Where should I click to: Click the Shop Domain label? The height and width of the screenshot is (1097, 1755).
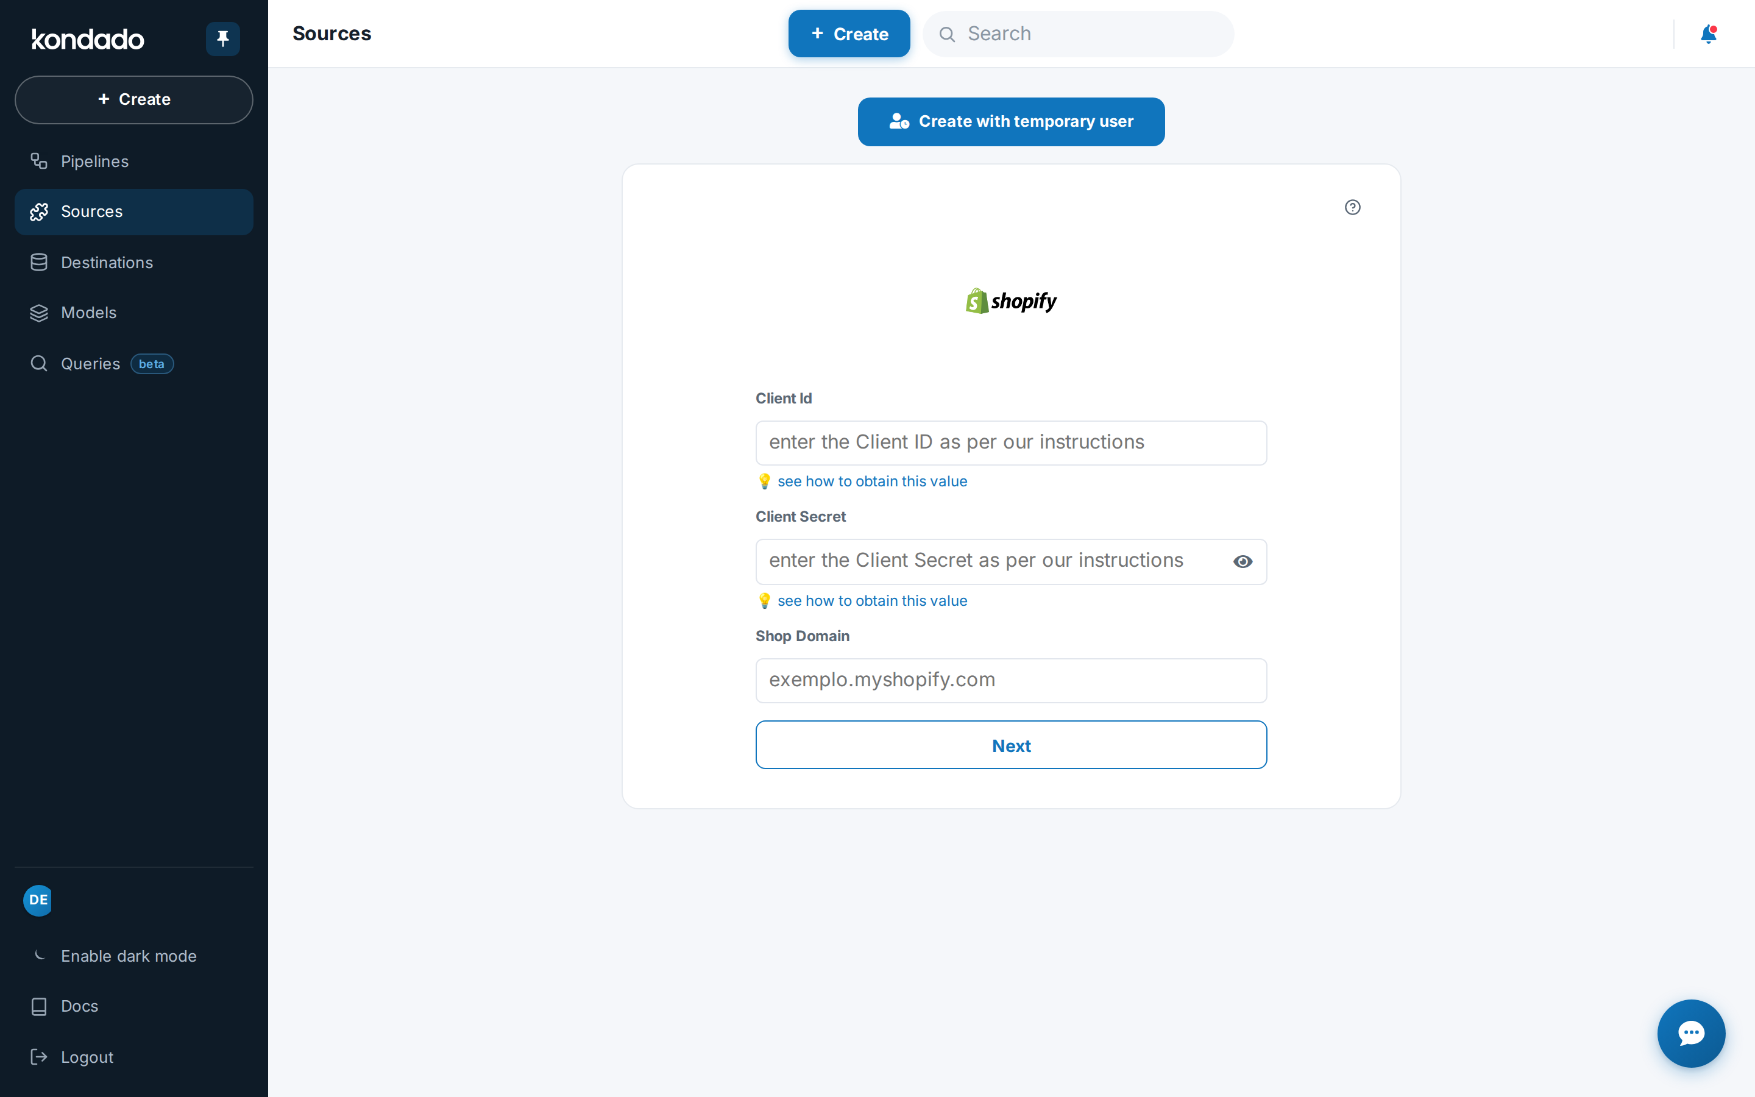click(x=802, y=636)
